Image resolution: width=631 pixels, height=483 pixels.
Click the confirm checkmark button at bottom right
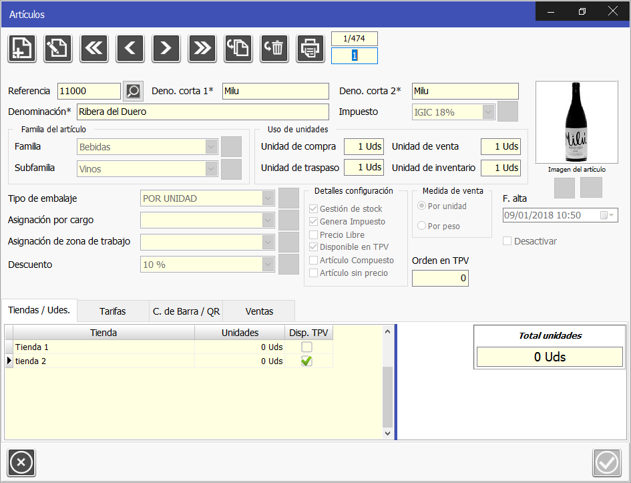point(607,462)
